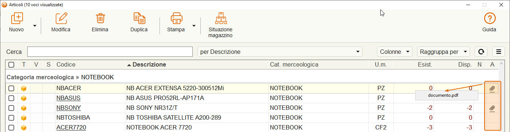Viewport: 510px width, 132px height.
Task: Open the hamburger options menu
Action: coord(498,52)
